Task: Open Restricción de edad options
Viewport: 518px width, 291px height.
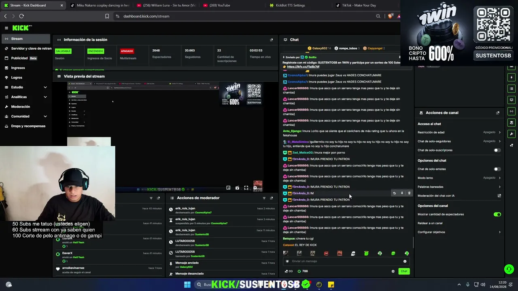Action: point(459,132)
